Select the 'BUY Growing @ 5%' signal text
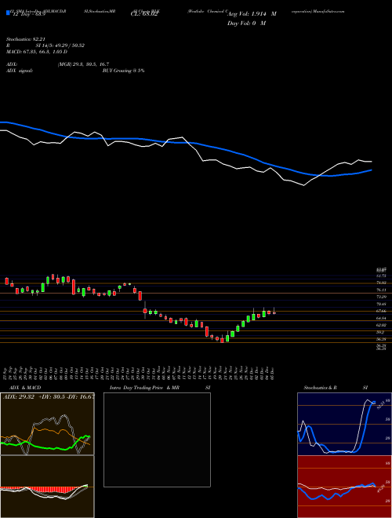 tap(123, 71)
